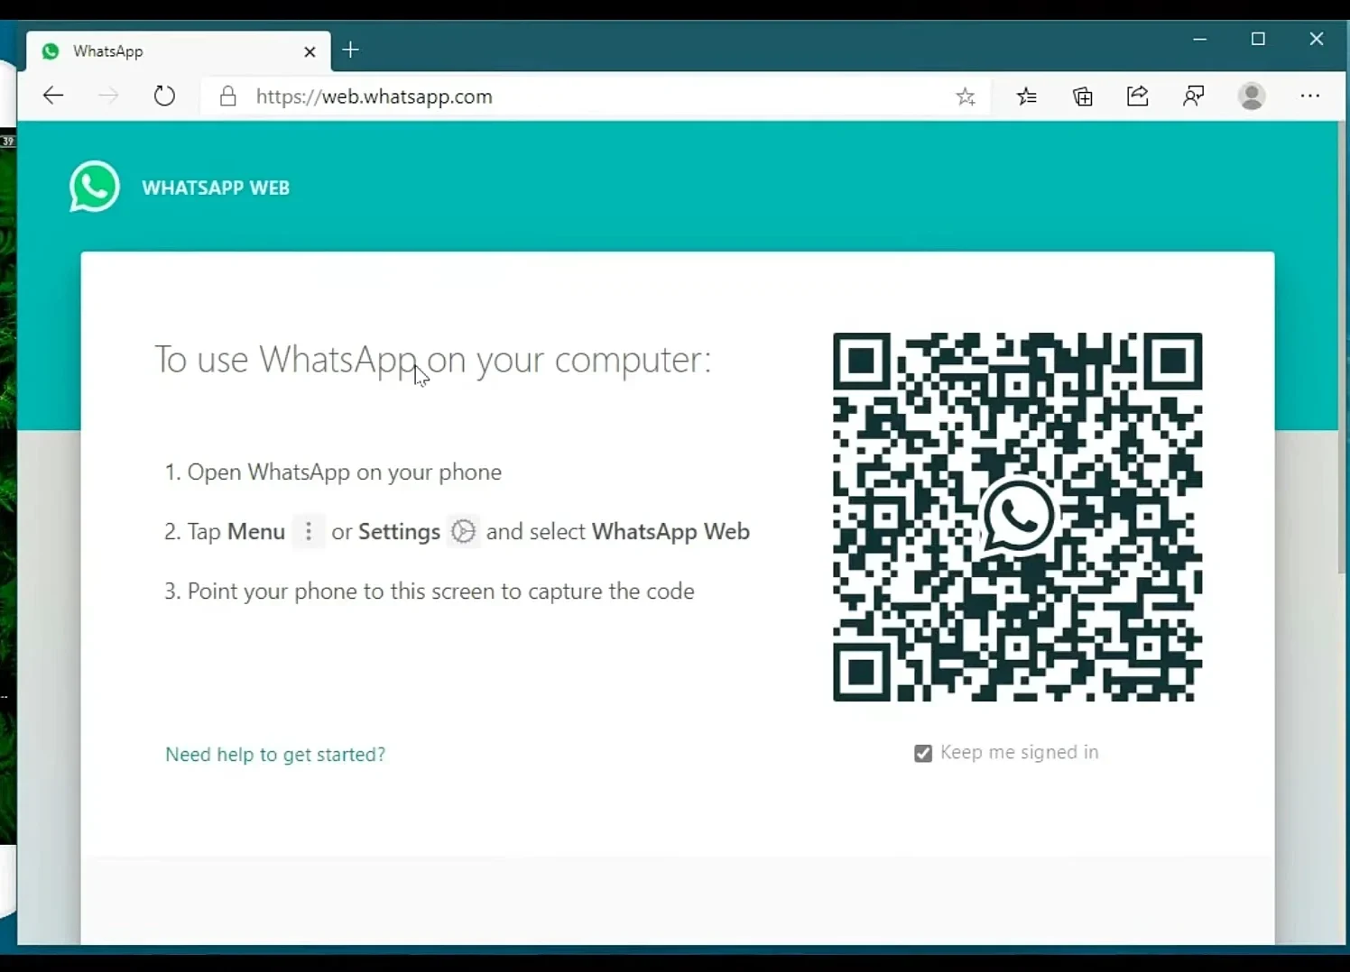View site info via lock icon
This screenshot has height=972, width=1350.
point(228,96)
